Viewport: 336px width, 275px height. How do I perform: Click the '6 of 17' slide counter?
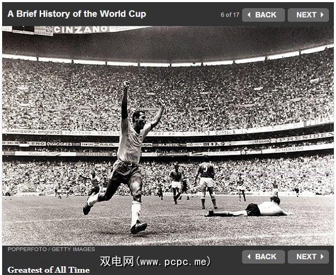pyautogui.click(x=230, y=15)
